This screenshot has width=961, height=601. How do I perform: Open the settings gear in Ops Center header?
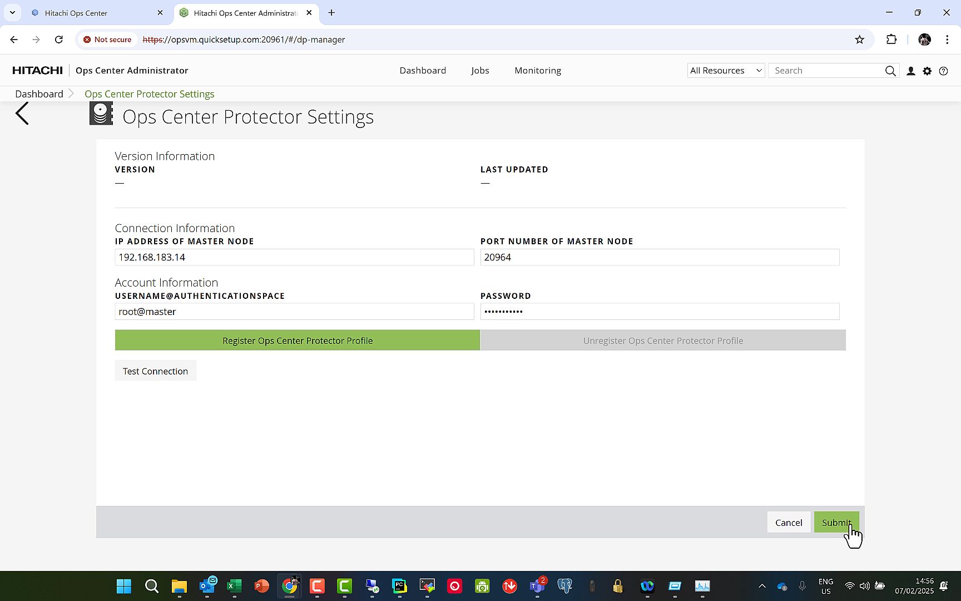(x=927, y=71)
